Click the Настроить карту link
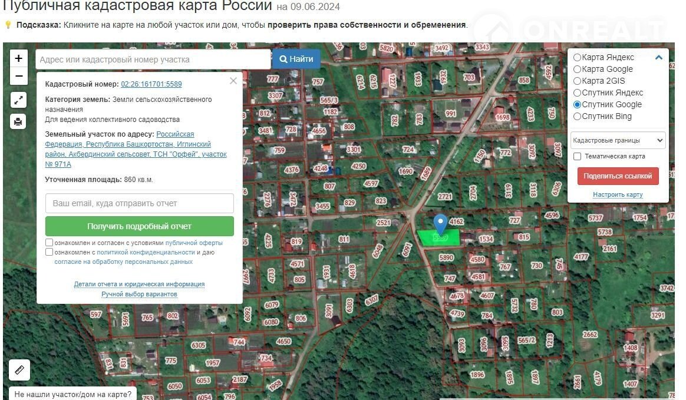 (618, 194)
